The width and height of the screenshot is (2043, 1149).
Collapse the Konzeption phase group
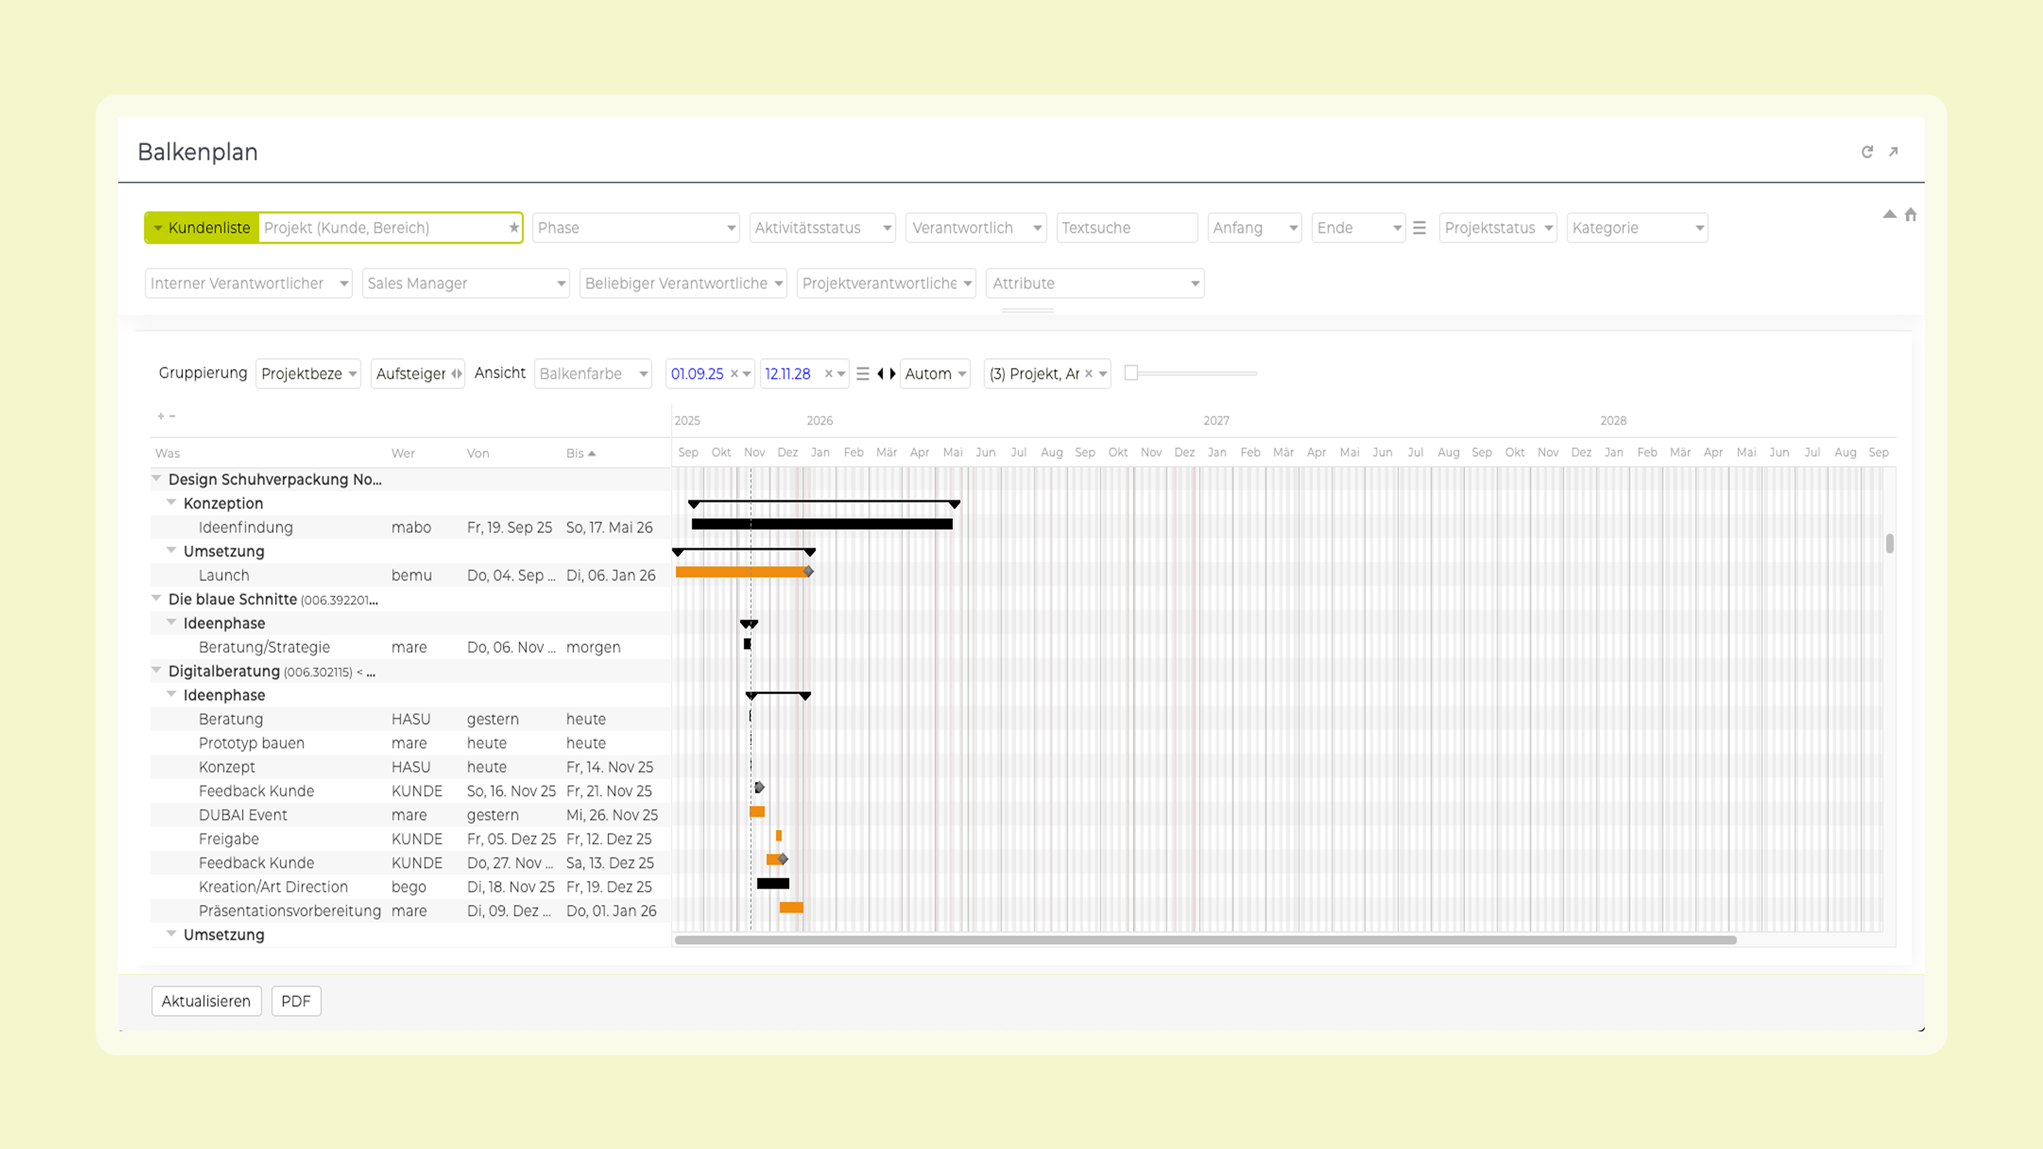pyautogui.click(x=171, y=503)
